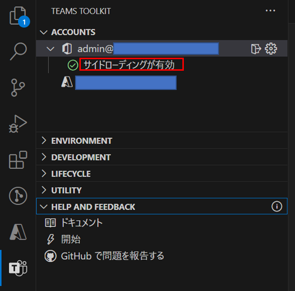This screenshot has width=295, height=291.
Task: Select the admin@ account row
Action: click(162, 49)
